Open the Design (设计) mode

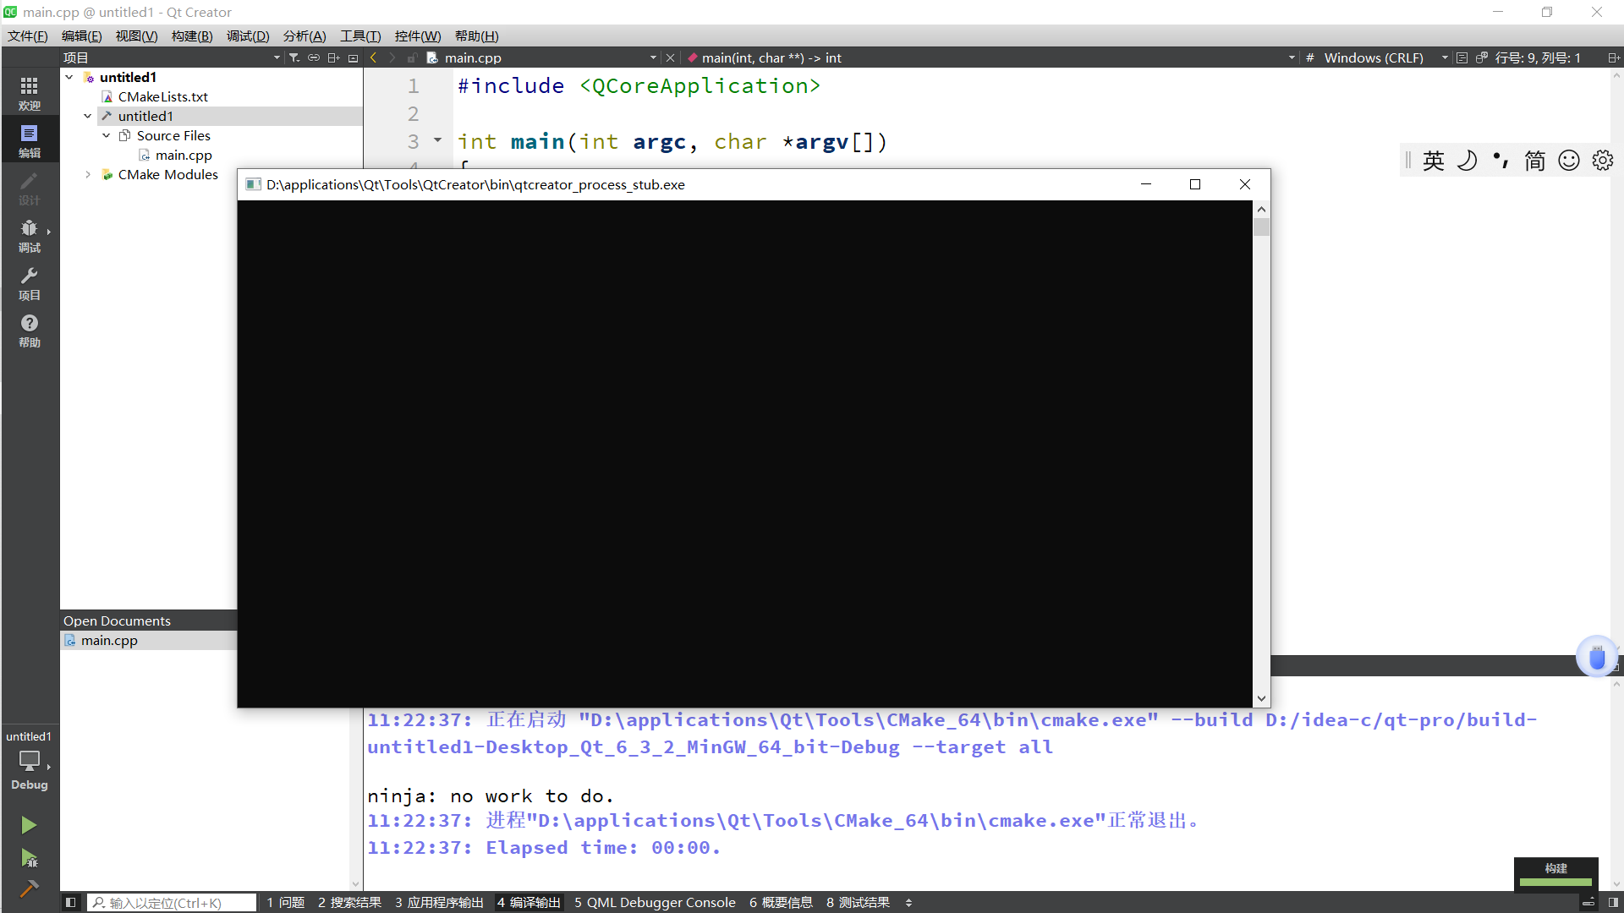(30, 188)
